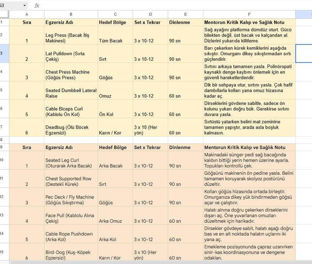Screen dimensions: 312x264
Task: Select the 'Tüm Bacak' cell
Action: (x=115, y=35)
